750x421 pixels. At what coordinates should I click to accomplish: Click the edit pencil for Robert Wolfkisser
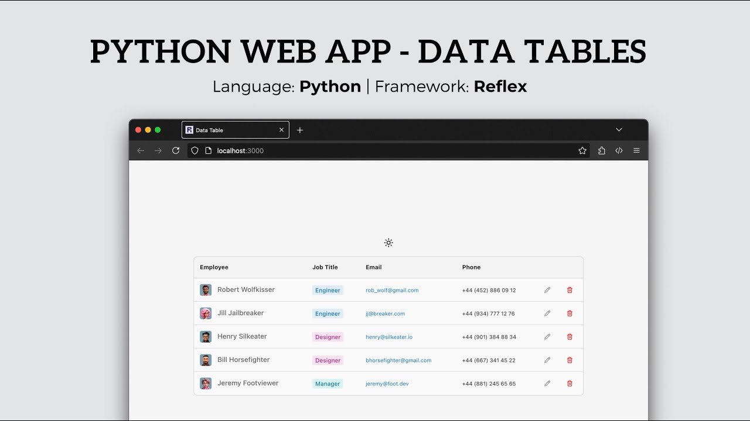pyautogui.click(x=547, y=290)
